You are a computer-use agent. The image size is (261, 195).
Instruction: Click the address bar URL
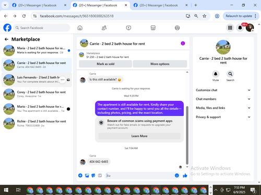pos(77,16)
